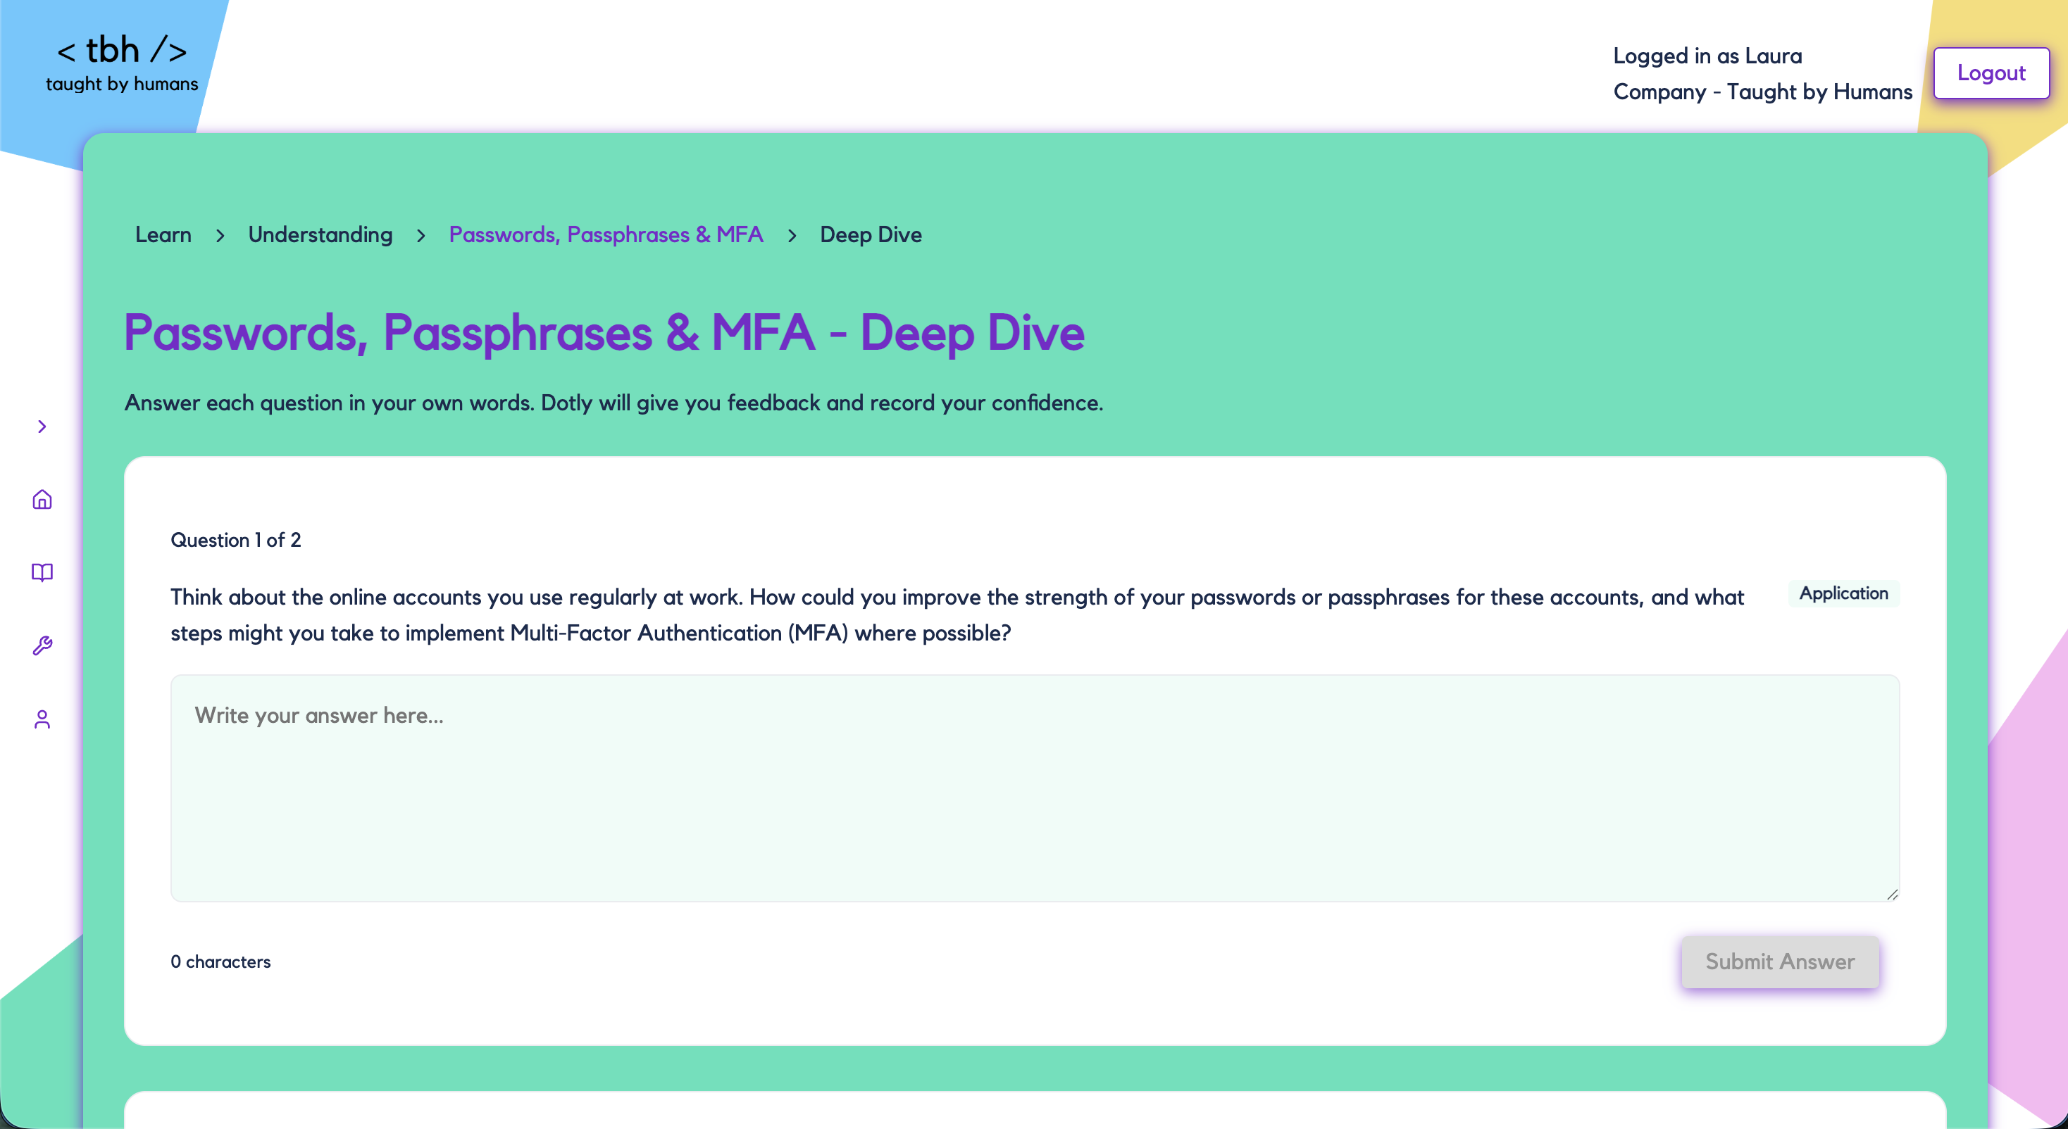Image resolution: width=2068 pixels, height=1129 pixels.
Task: Click the breadcrumb chevron before Deep Dive
Action: click(x=792, y=235)
